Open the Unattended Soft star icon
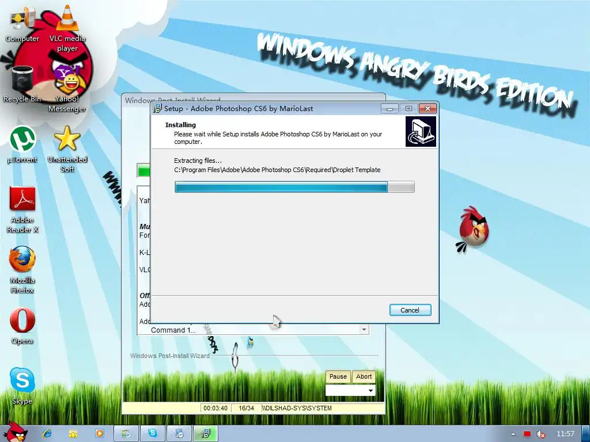The width and height of the screenshot is (590, 442). pos(67,148)
